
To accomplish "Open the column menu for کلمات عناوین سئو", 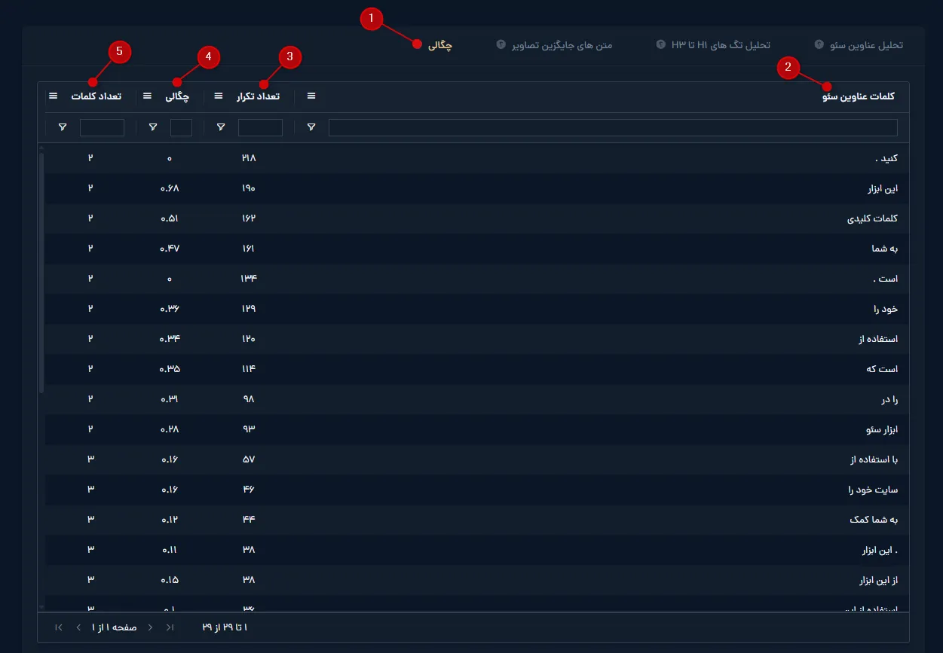I will 311,96.
